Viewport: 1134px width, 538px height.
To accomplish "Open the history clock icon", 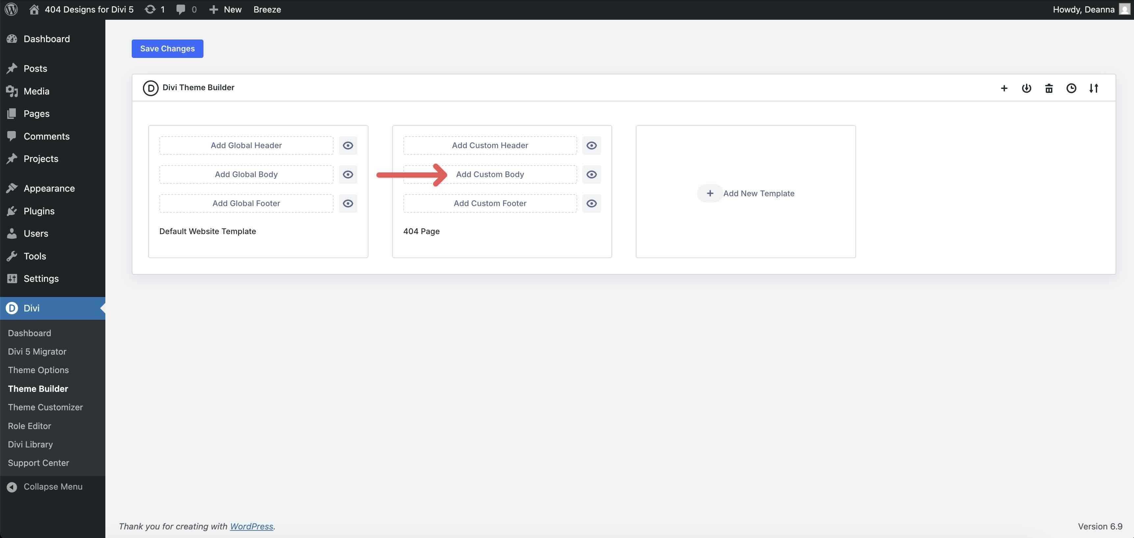I will (x=1071, y=88).
